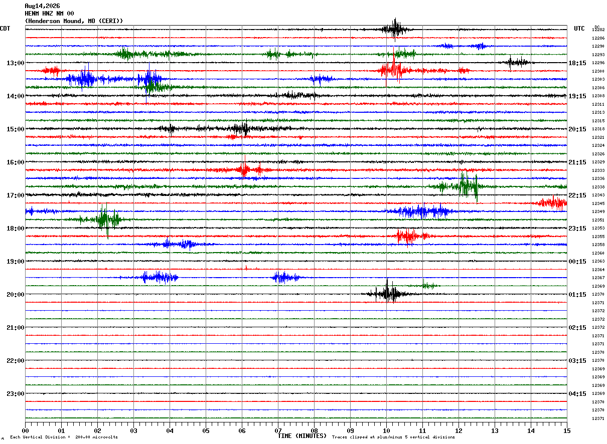
Task: Click the 00:15 UTC time label
Action: [577, 262]
